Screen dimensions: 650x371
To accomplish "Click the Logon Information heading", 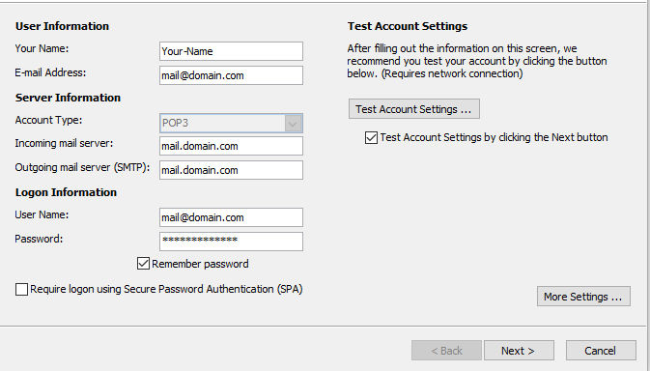I will tap(66, 192).
